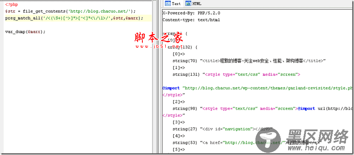The width and height of the screenshot is (354, 155).
Task: Click the string(53) a href line
Action: [247, 143]
